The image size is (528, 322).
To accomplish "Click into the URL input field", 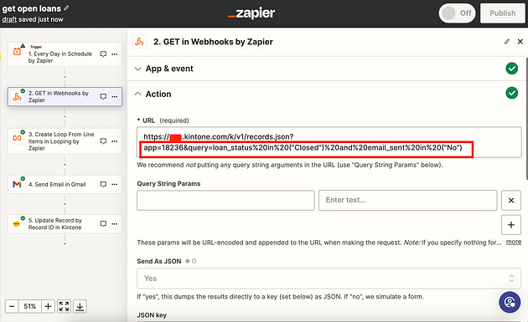I will 329,142.
